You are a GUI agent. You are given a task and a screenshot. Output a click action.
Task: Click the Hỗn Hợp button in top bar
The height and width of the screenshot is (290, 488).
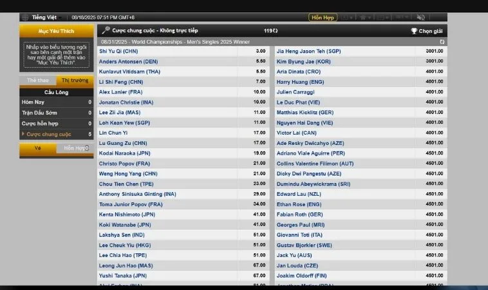click(x=323, y=17)
